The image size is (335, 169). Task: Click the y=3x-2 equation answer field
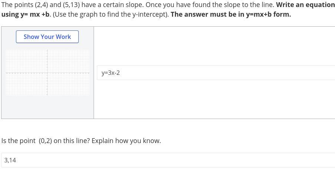[216, 73]
